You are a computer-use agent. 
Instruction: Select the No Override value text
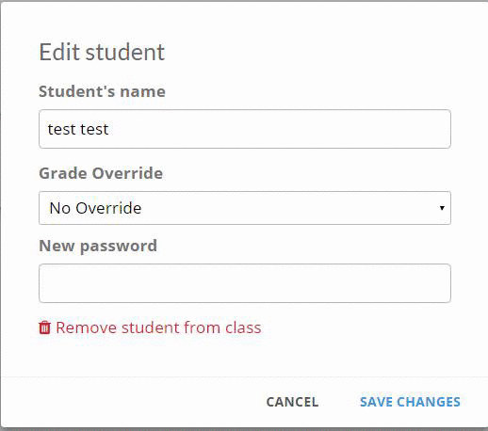[x=95, y=208]
